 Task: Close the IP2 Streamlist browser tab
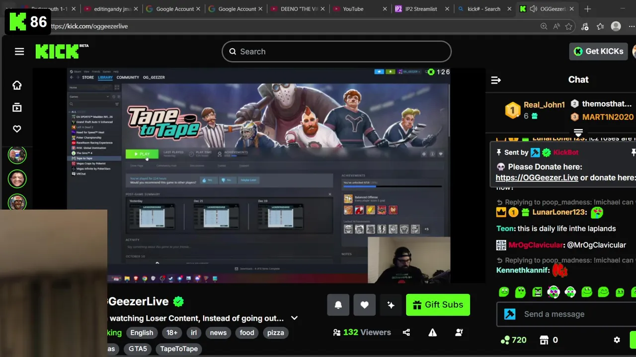click(447, 9)
